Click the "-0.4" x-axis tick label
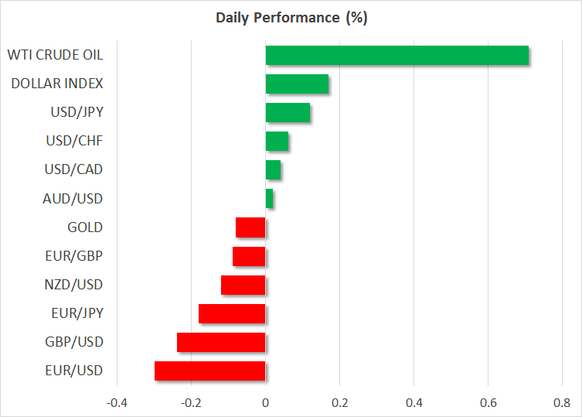This screenshot has height=417, width=582. pos(117,402)
